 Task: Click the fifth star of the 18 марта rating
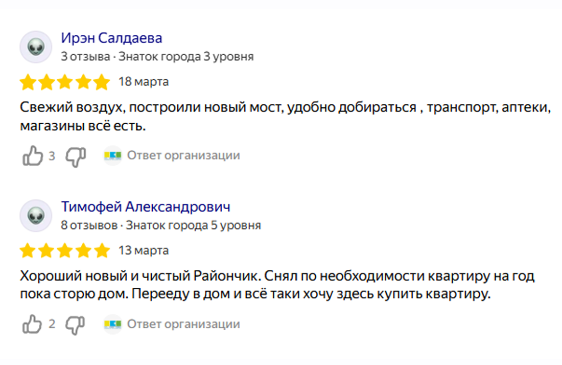[102, 82]
